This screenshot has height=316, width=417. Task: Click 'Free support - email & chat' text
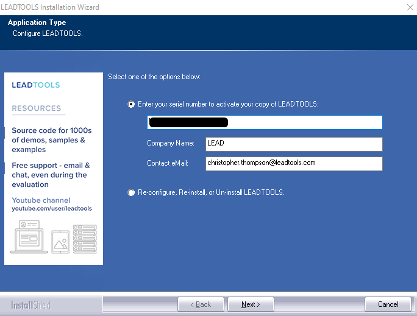[x=51, y=175]
